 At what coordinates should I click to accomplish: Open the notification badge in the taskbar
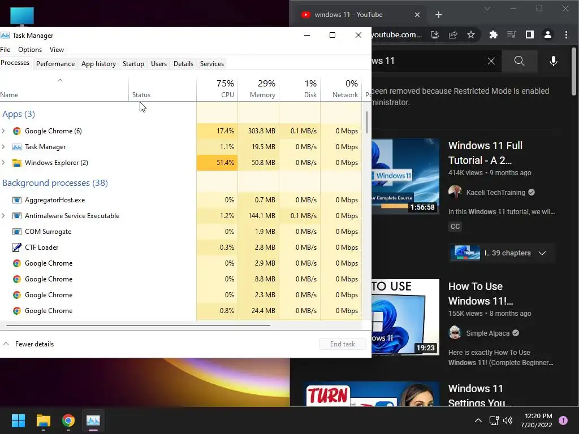(563, 420)
